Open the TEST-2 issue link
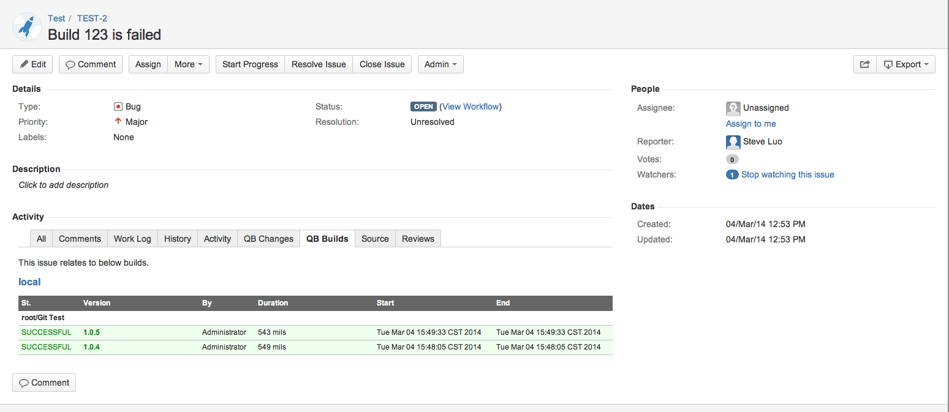This screenshot has height=412, width=949. (92, 18)
